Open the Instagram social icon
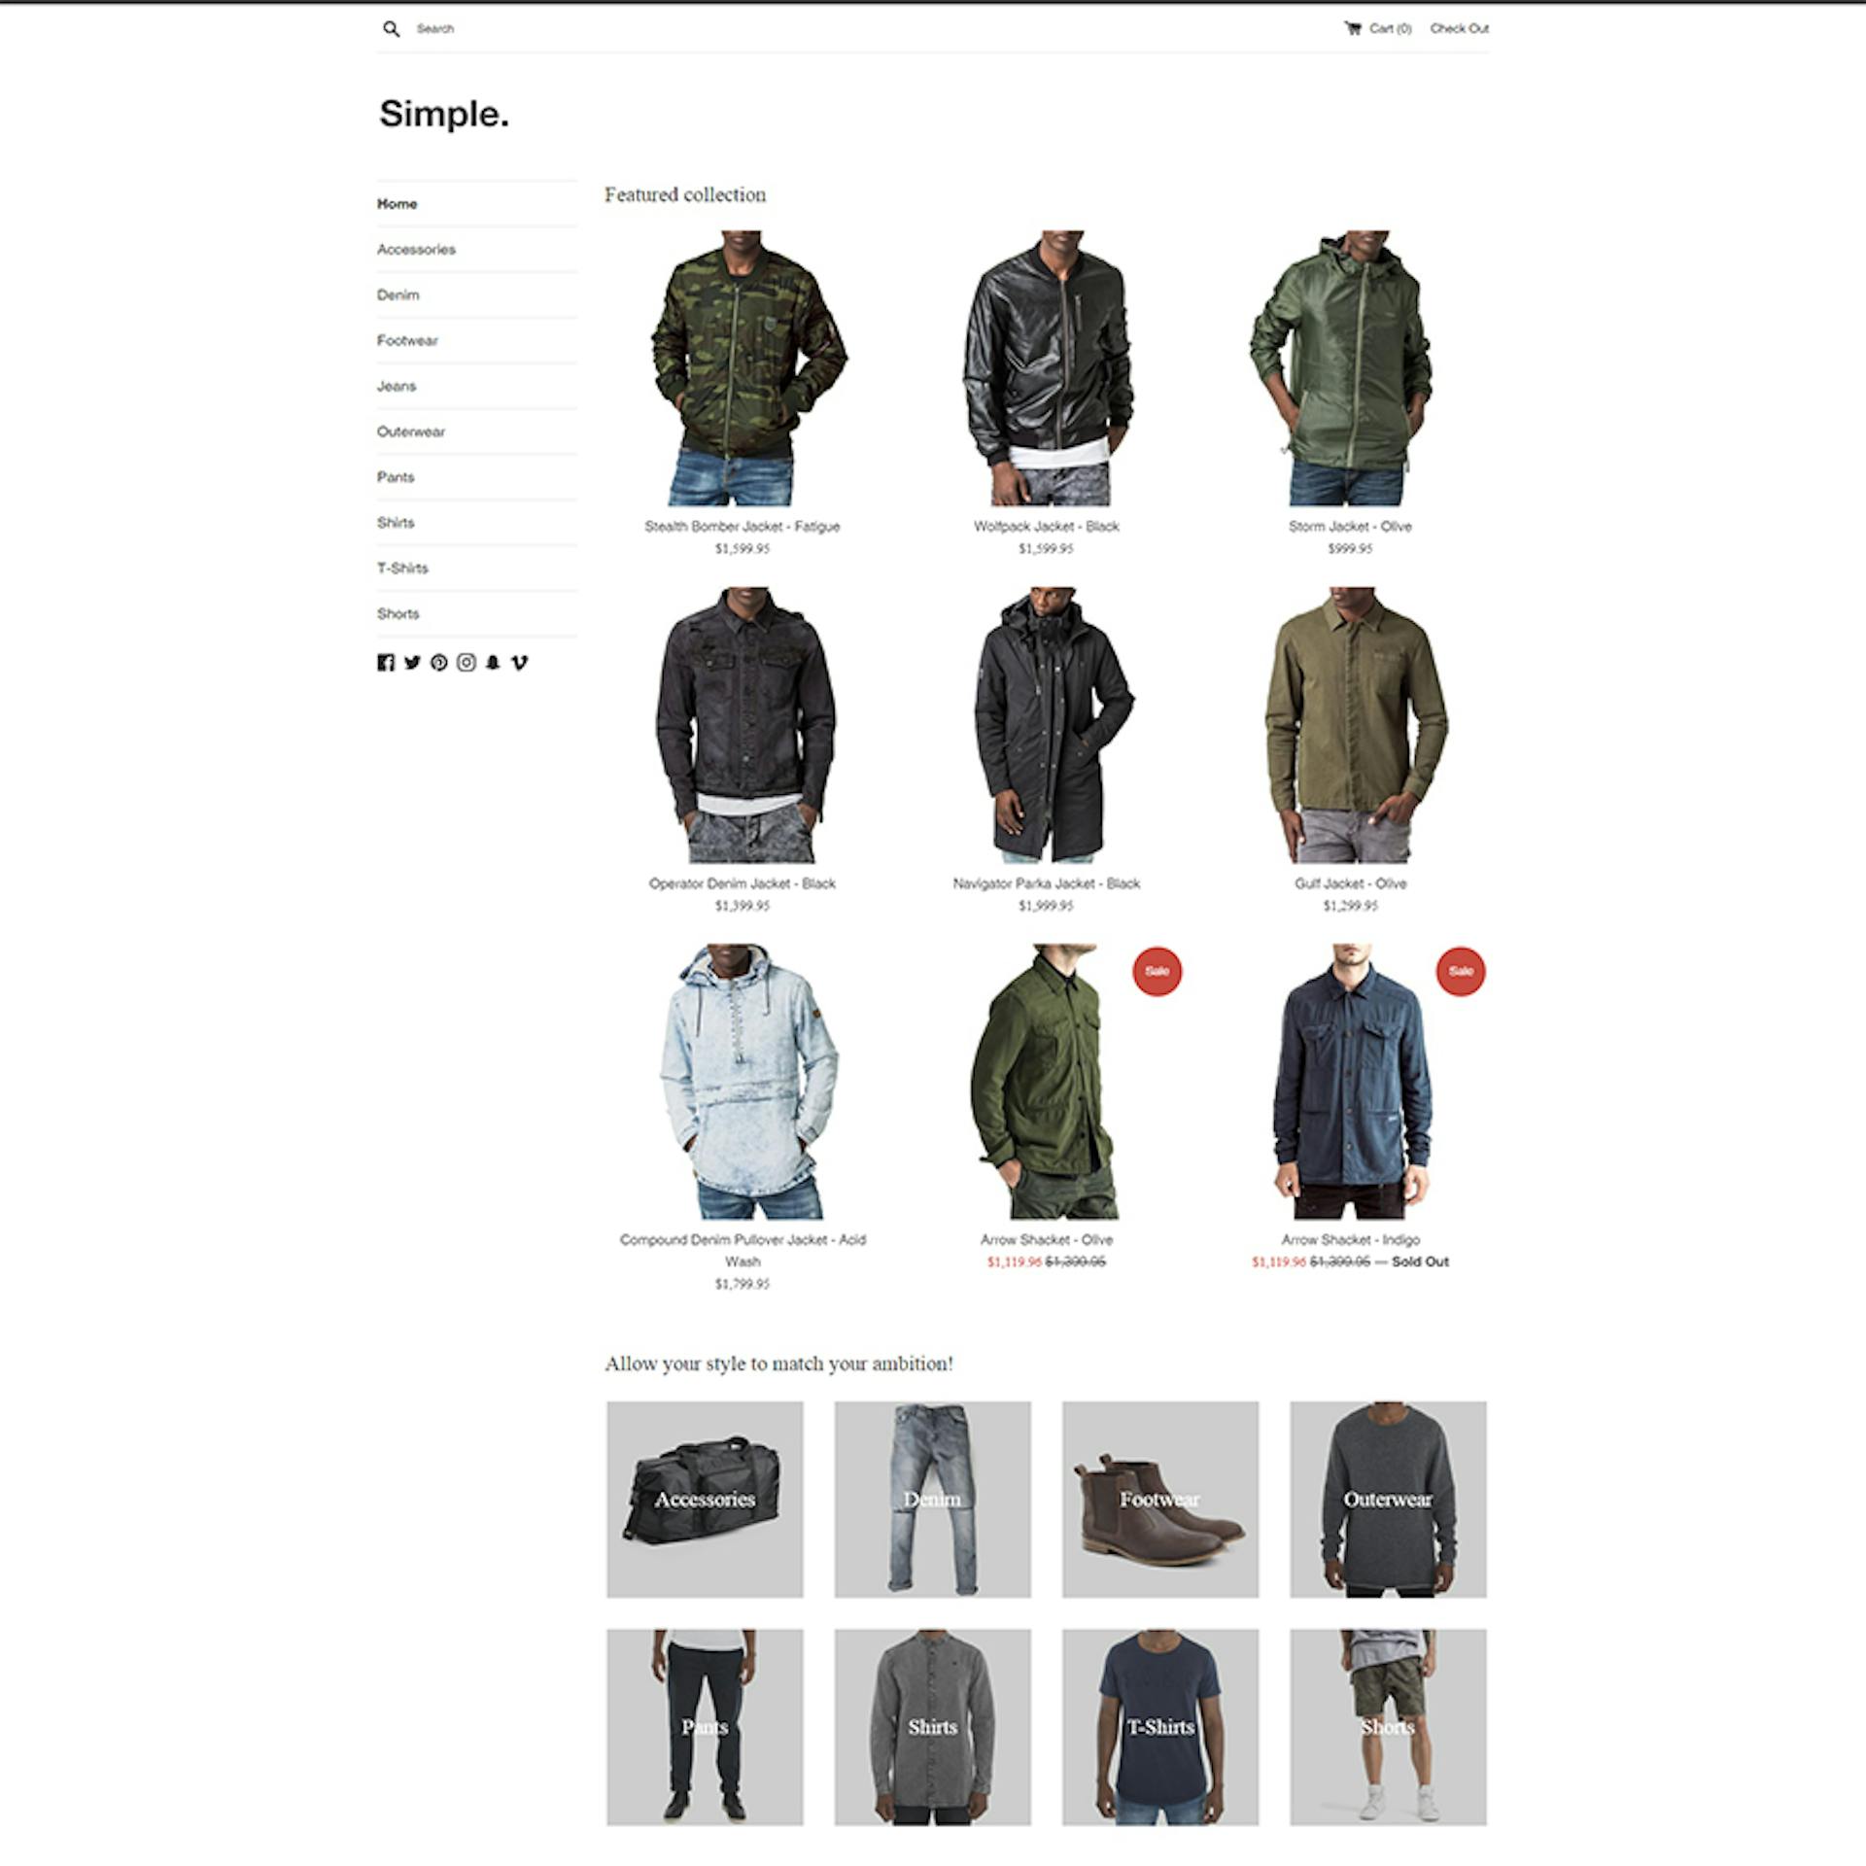This screenshot has width=1866, height=1866. pyautogui.click(x=466, y=663)
